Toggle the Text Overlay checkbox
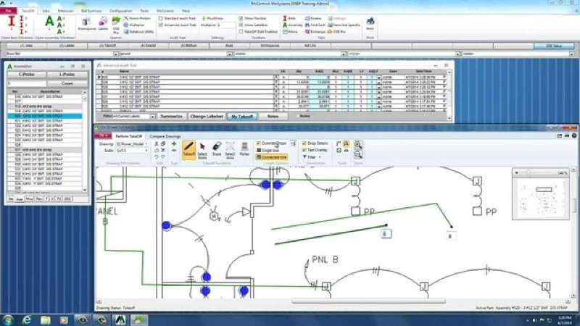The height and width of the screenshot is (326, 580). [304, 150]
